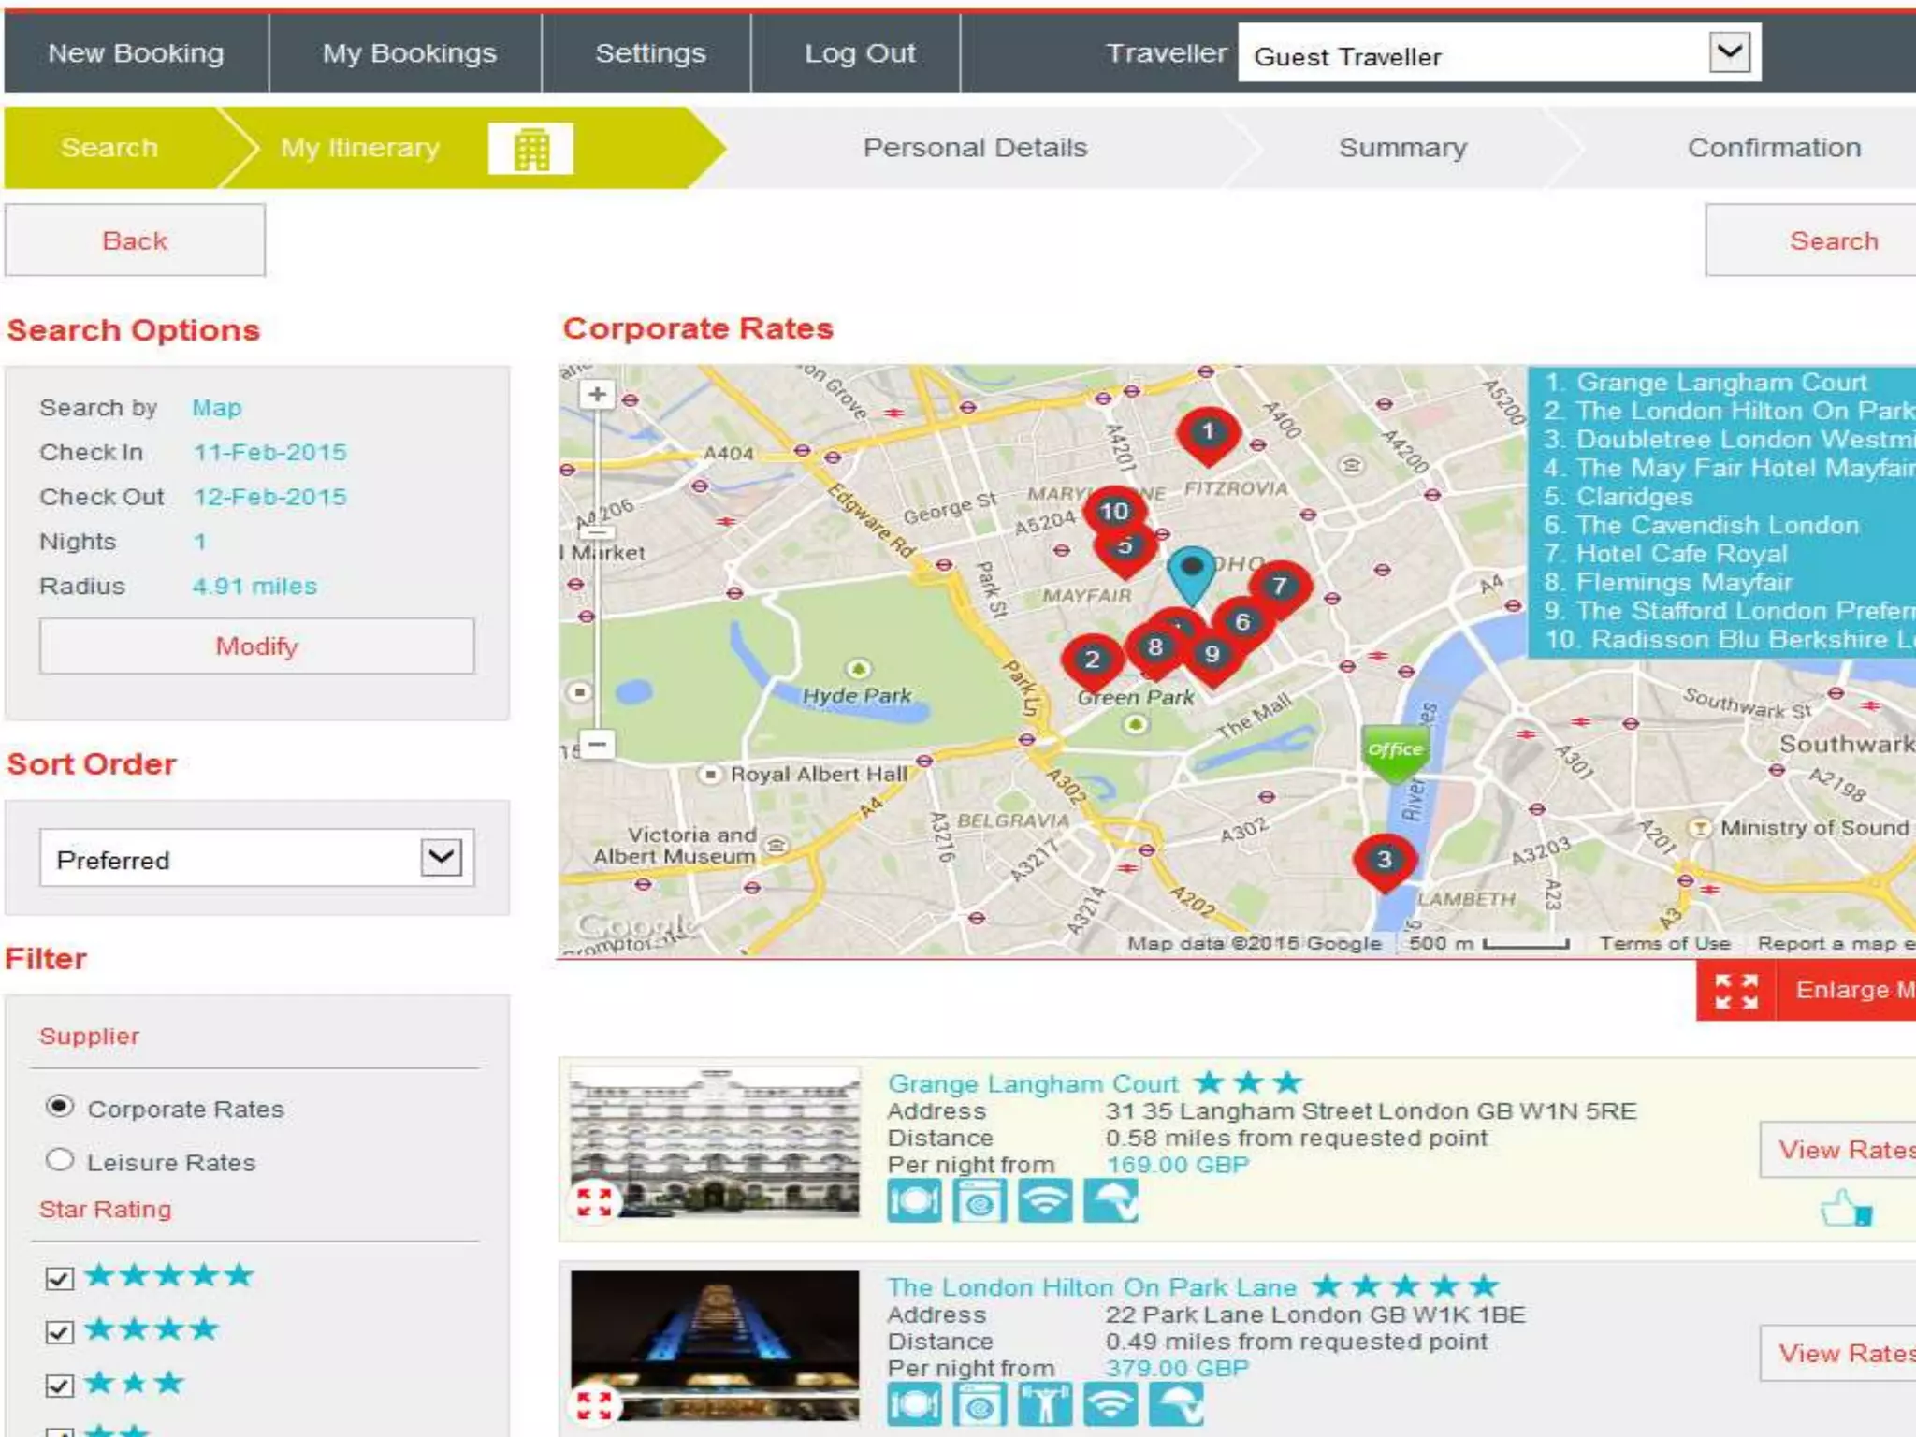The height and width of the screenshot is (1437, 1916).
Task: Go to My Bookings
Action: coord(409,53)
